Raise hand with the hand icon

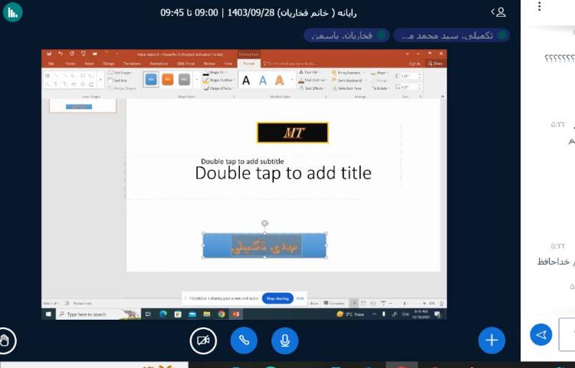point(5,341)
